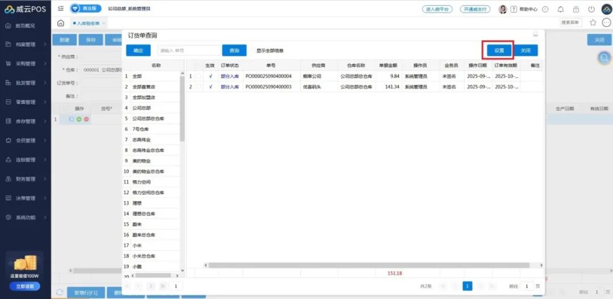Click the home icon beside the tabs

(x=61, y=23)
